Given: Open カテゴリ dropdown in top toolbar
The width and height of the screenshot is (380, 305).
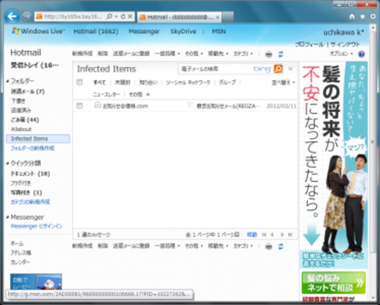Looking at the screenshot, I should coord(243,54).
